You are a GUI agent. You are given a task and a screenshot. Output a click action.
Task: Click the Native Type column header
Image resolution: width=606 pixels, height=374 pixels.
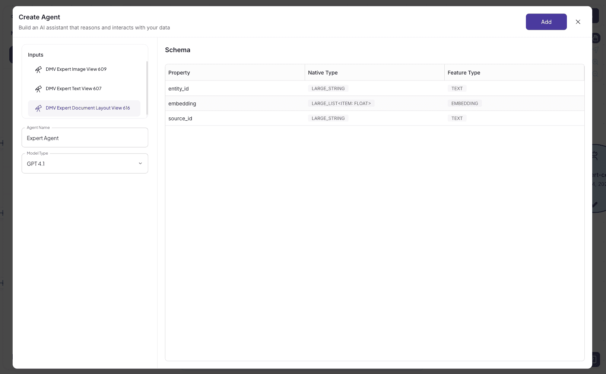375,73
